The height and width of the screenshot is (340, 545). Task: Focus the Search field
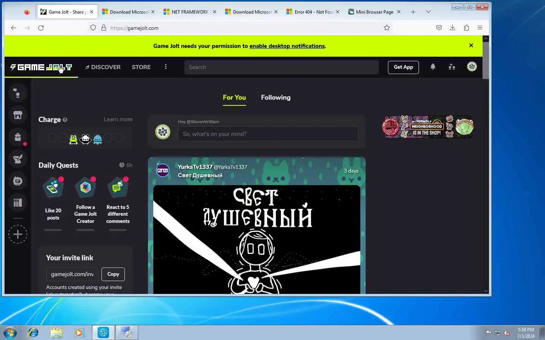[x=281, y=67]
